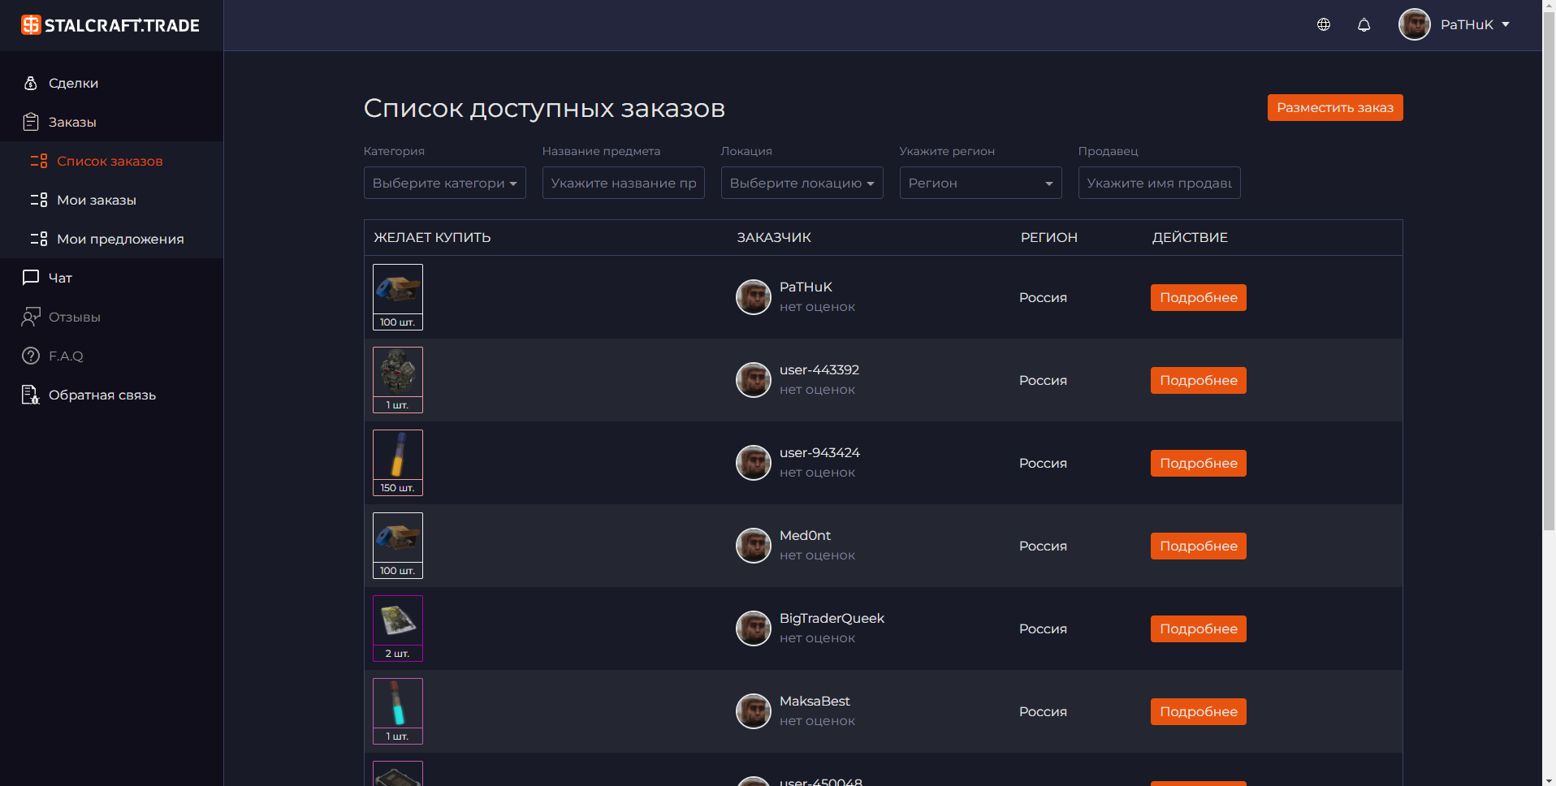The image size is (1556, 786).
Task: Click the Список заказов list icon
Action: pyautogui.click(x=39, y=161)
